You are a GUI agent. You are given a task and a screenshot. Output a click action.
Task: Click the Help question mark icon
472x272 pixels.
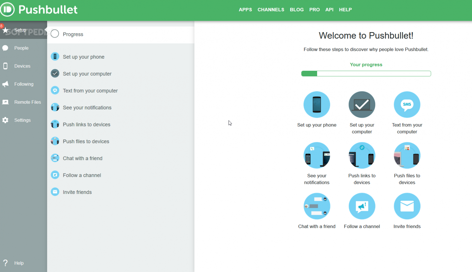tap(5, 263)
